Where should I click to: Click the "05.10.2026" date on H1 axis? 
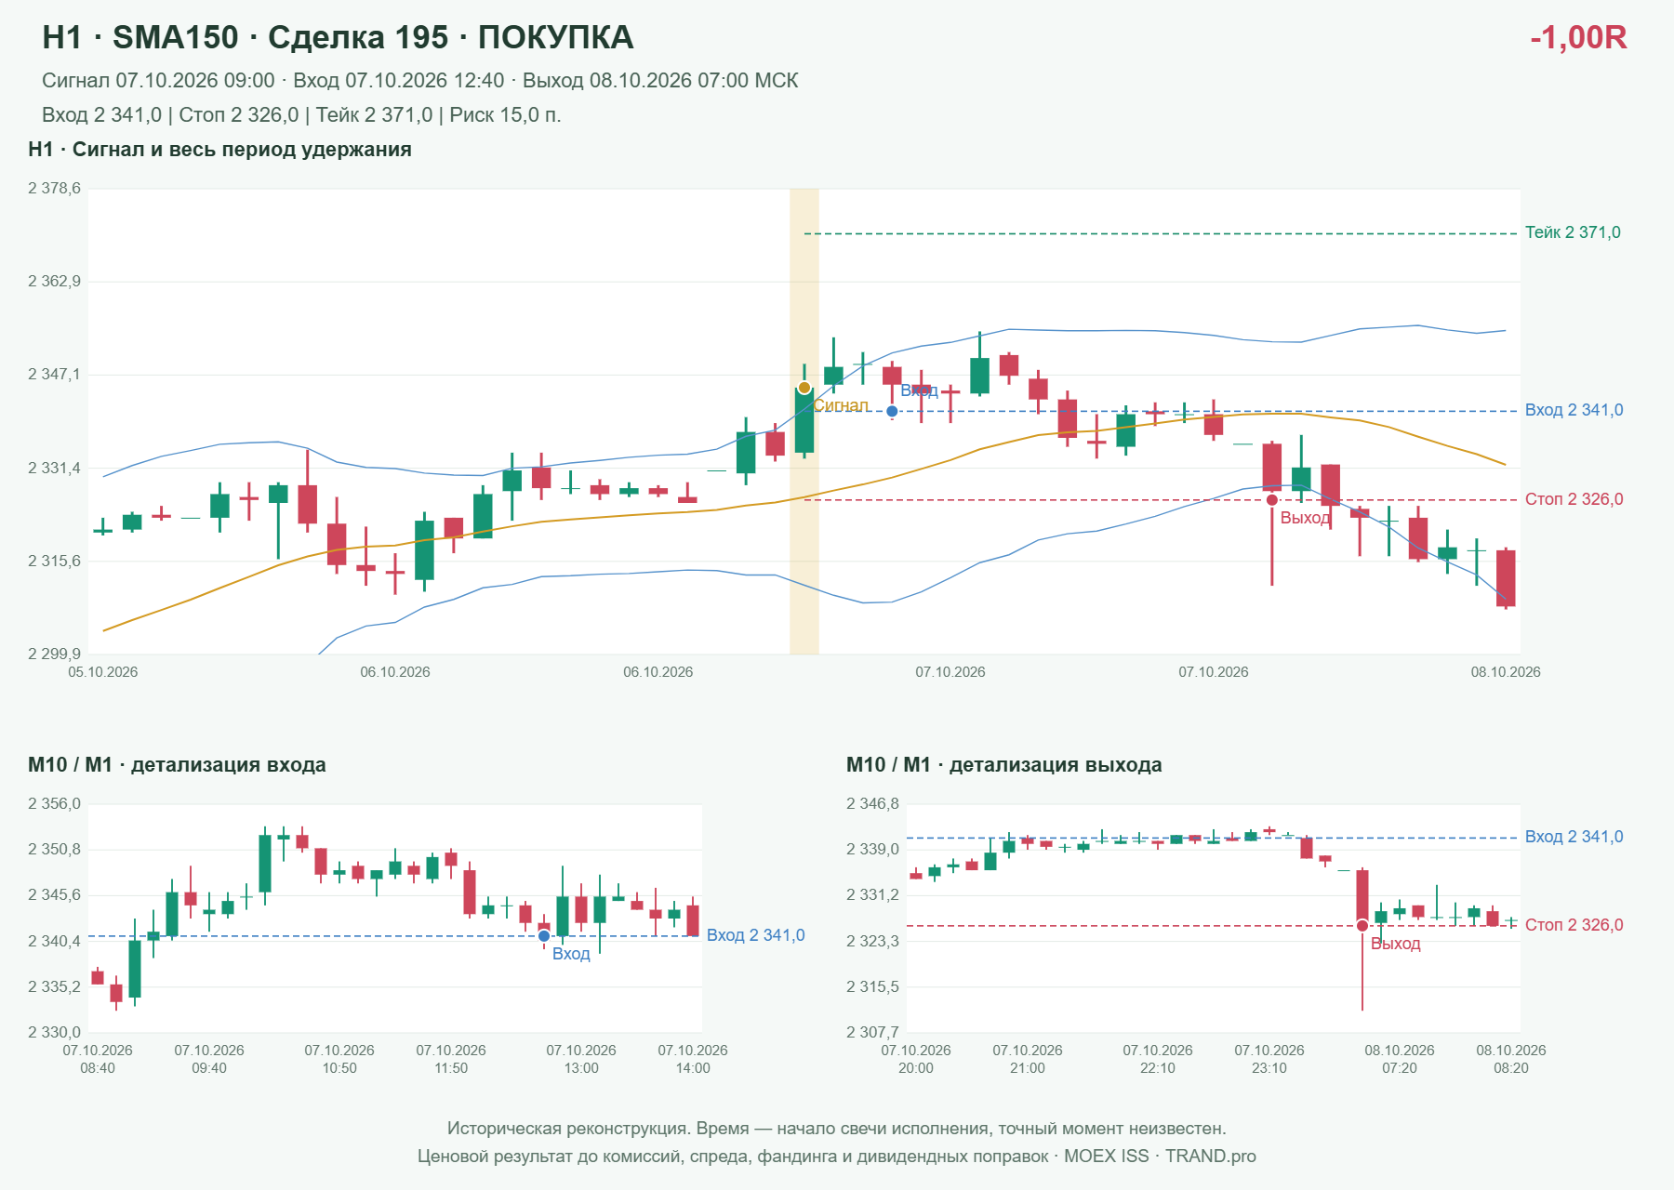[x=103, y=672]
